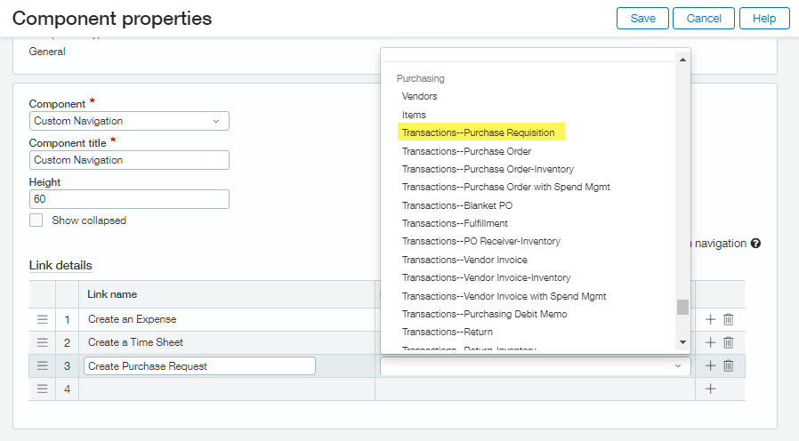Open the Component dropdown

[x=128, y=121]
